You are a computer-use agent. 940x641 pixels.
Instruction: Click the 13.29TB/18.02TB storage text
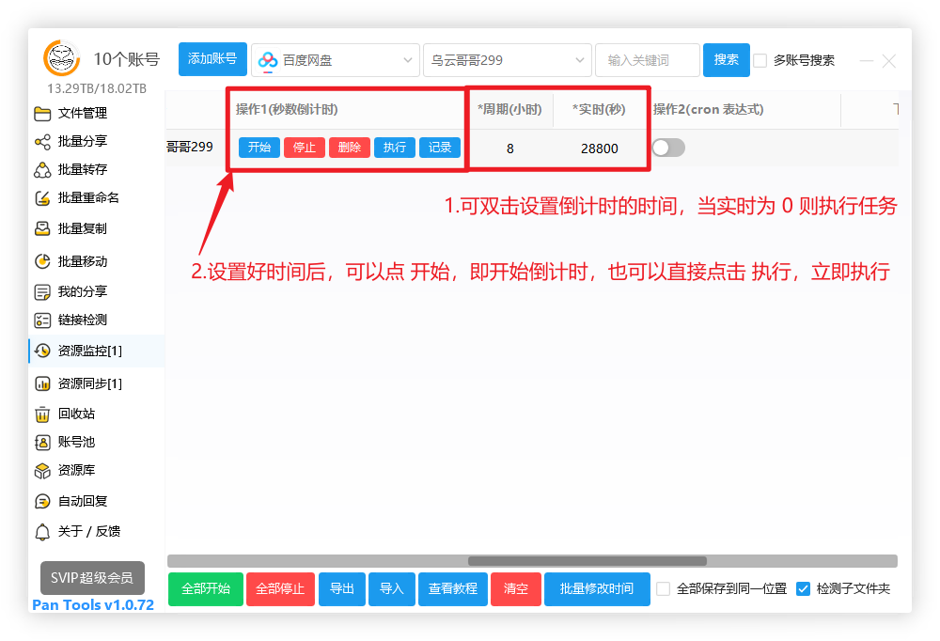pos(97,88)
